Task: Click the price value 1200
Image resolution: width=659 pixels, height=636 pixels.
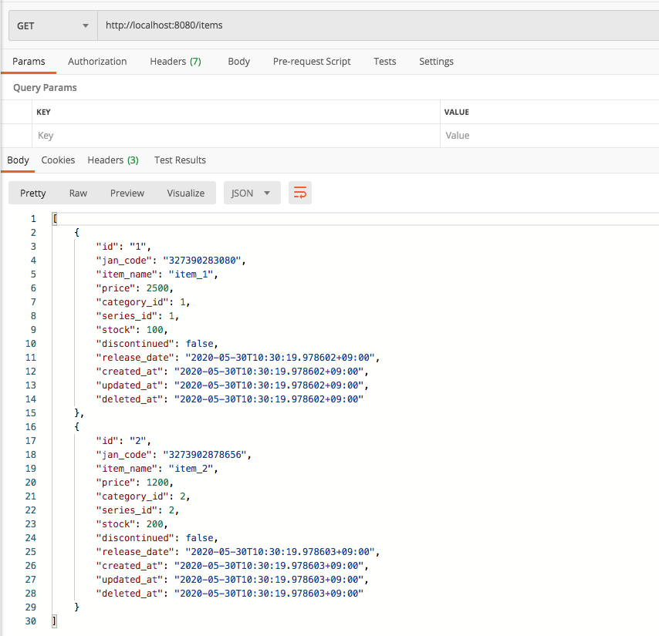Action: (x=157, y=482)
